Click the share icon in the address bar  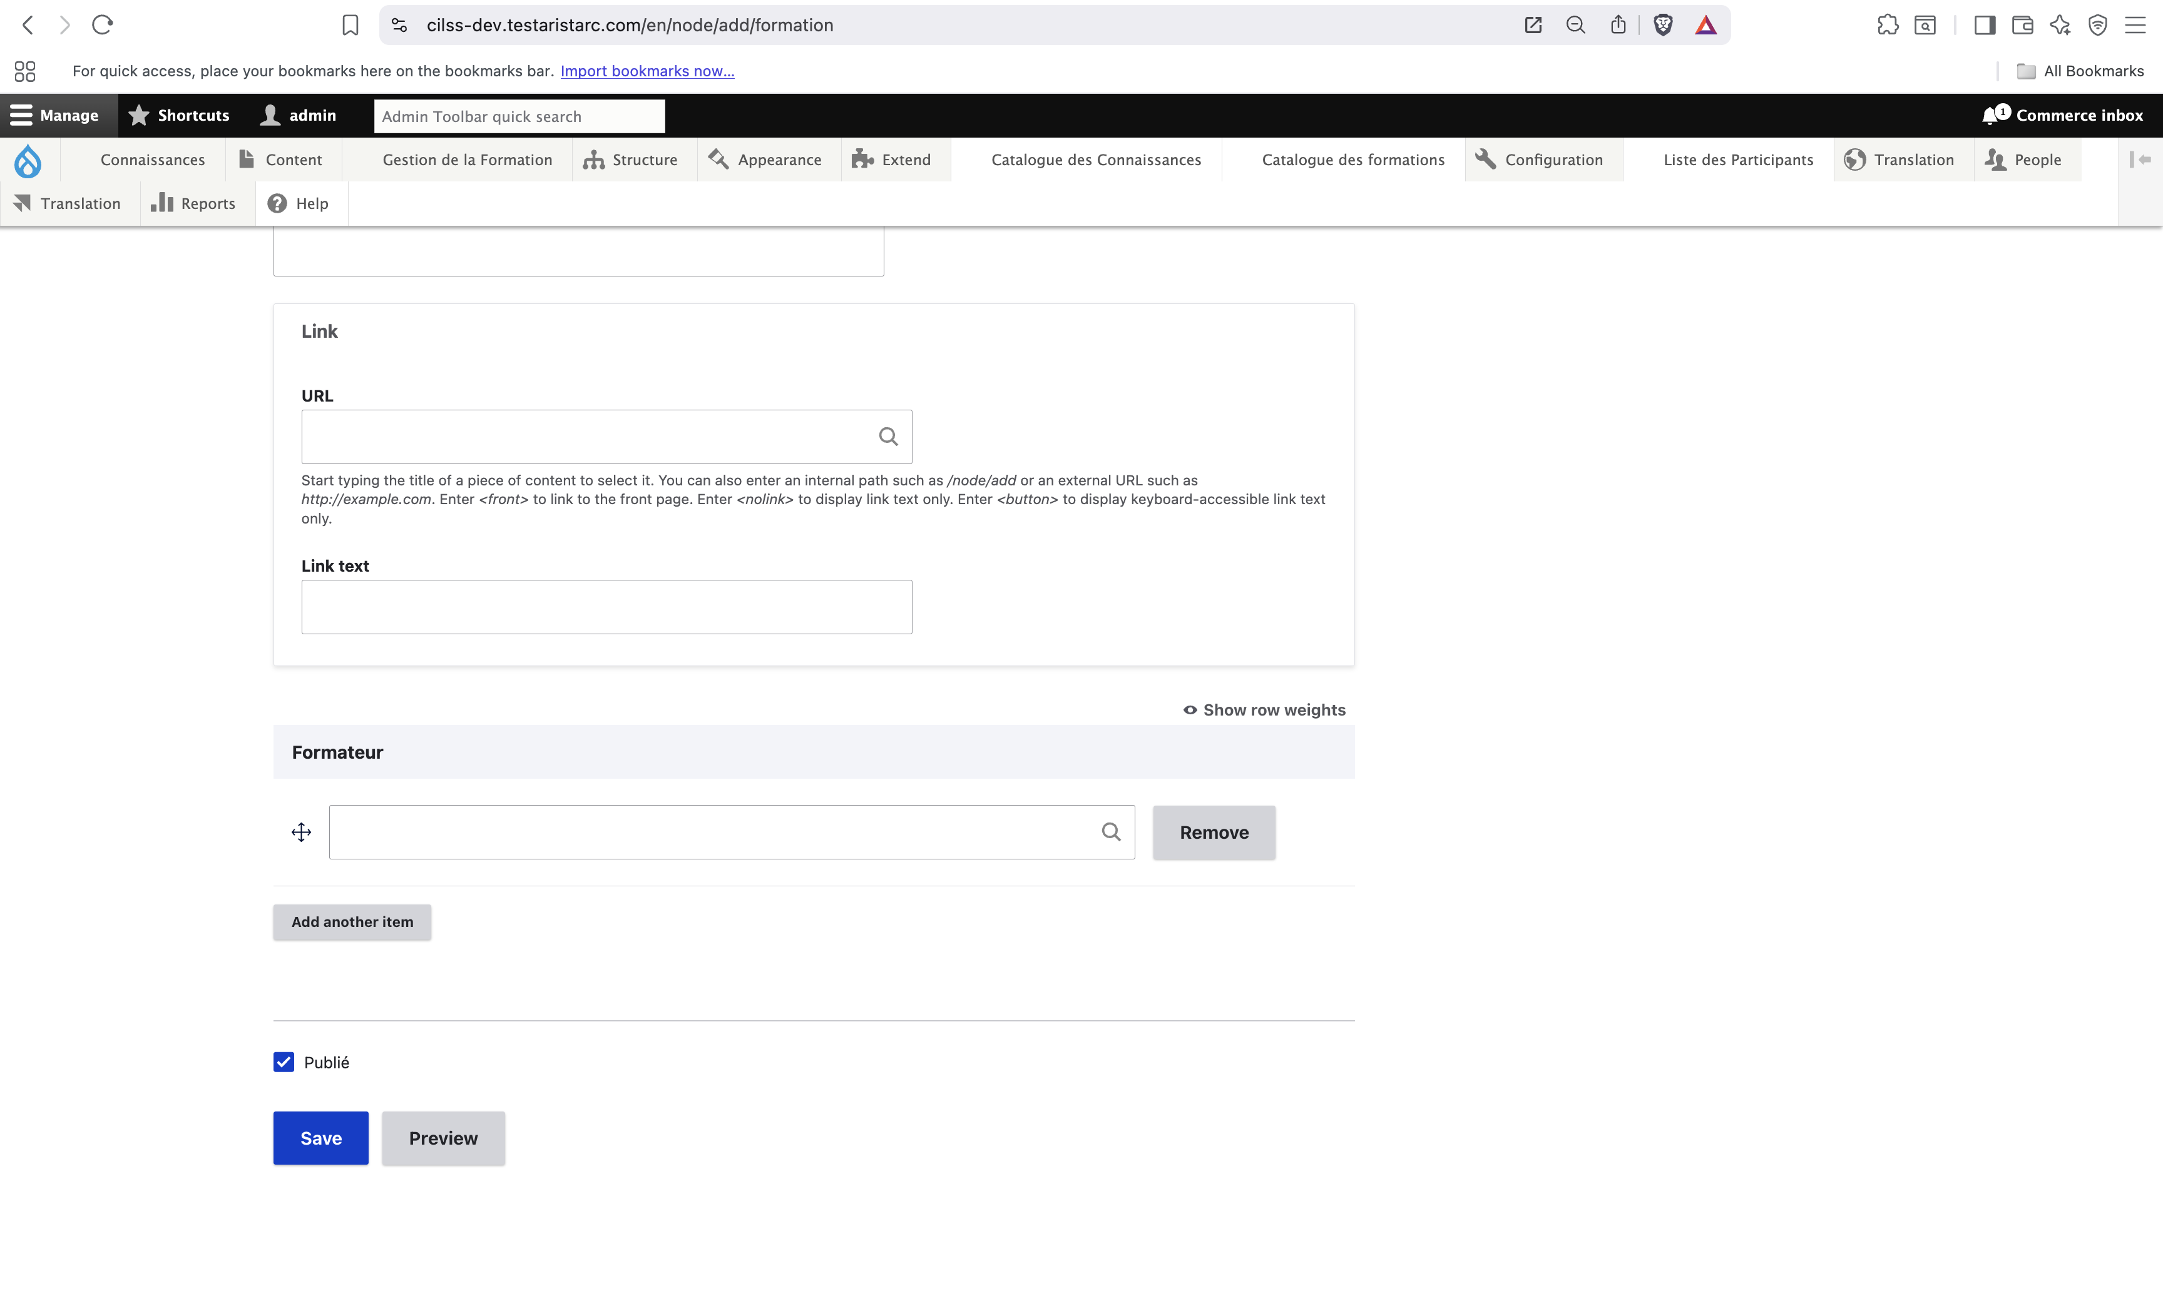pos(1618,26)
